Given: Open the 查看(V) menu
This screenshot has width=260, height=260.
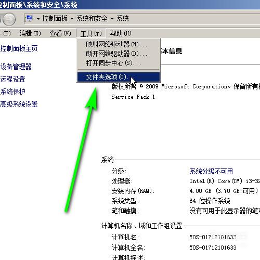Looking at the screenshot, I should point(60,33).
